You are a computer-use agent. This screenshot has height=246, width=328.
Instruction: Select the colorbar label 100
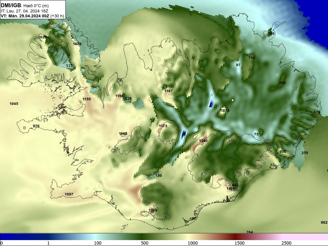pos(98,243)
